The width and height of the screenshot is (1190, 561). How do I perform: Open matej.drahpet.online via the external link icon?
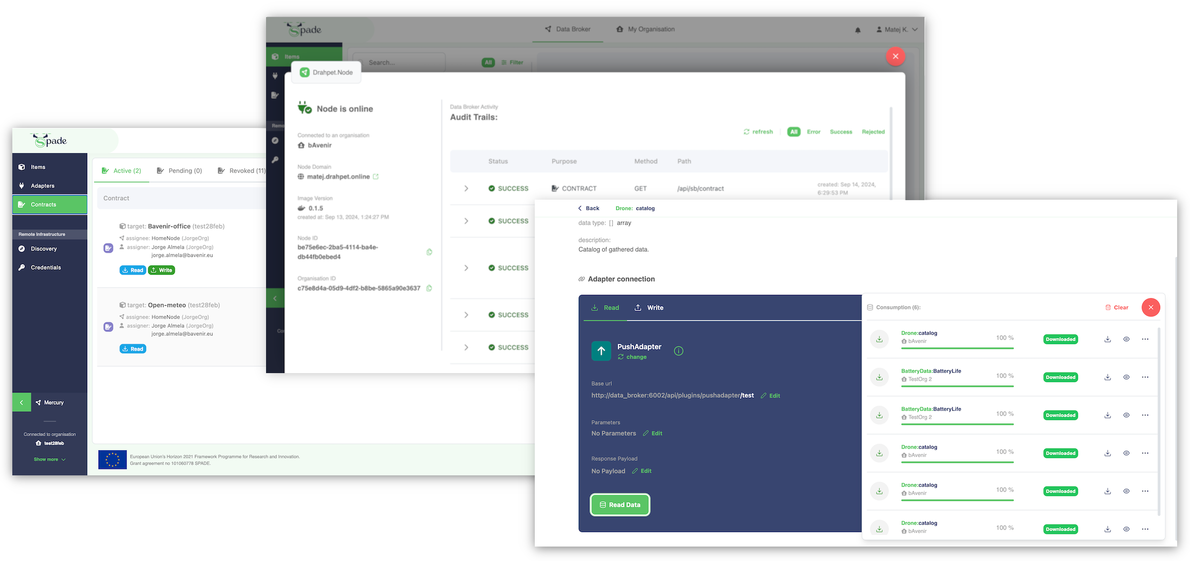tap(376, 176)
